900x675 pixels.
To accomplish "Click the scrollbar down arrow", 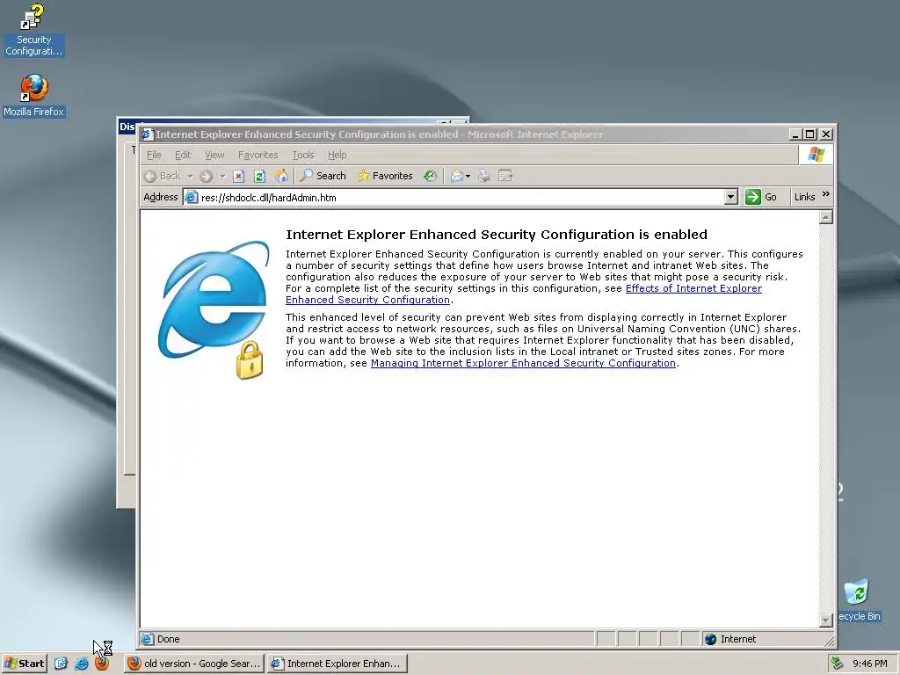I will point(826,620).
